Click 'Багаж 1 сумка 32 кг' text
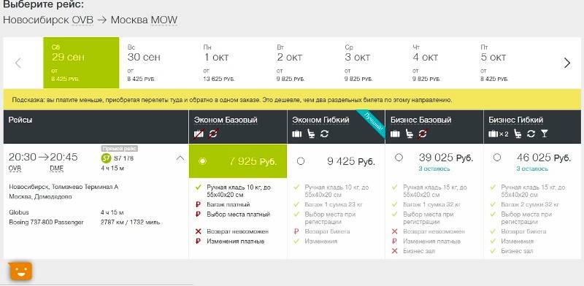Viewport: 584px width, 286px height. [x=432, y=204]
